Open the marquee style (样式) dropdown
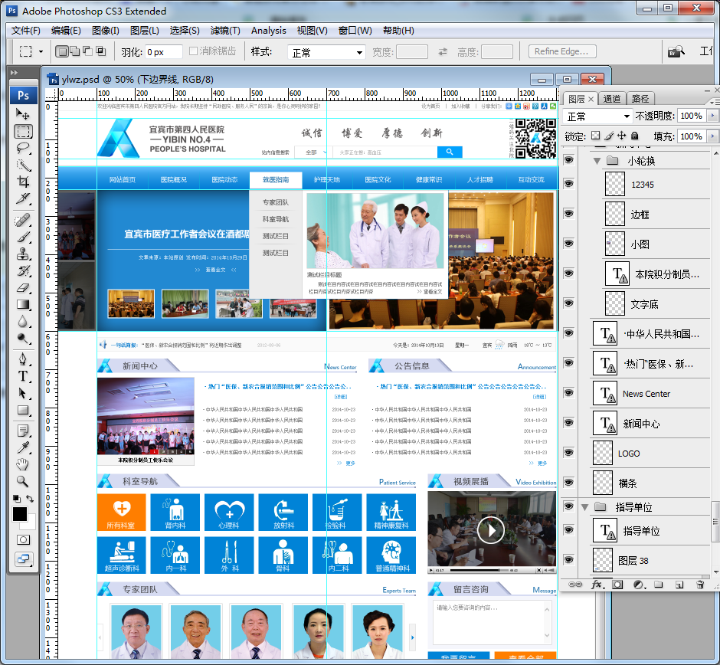Viewport: 720px width, 665px height. 326,52
